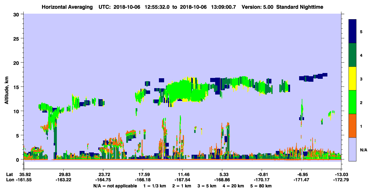Click the colorbar label "N/A"
This screenshot has height=194, width=379.
click(x=364, y=150)
